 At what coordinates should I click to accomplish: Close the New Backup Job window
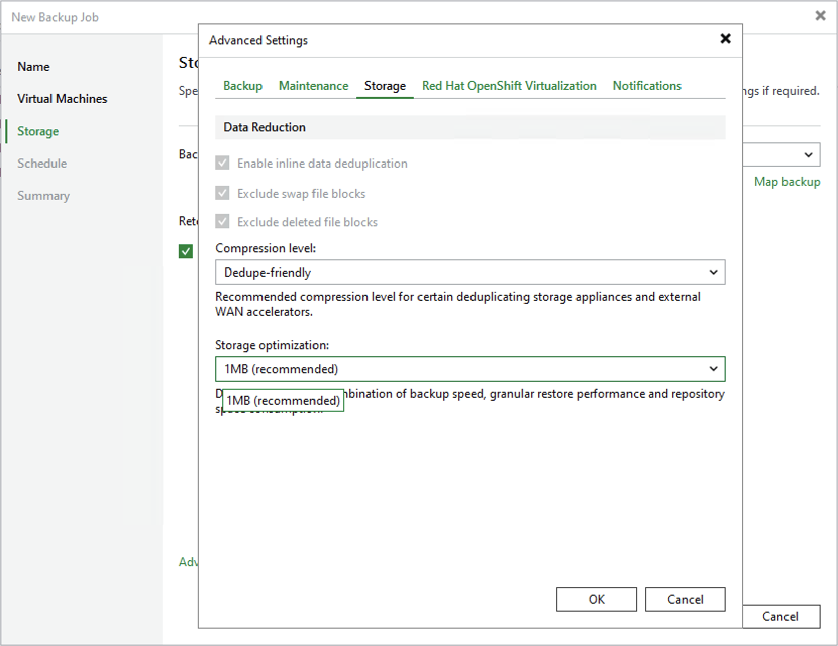click(x=820, y=16)
